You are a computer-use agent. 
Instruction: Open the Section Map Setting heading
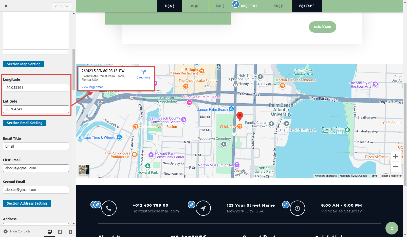[24, 64]
